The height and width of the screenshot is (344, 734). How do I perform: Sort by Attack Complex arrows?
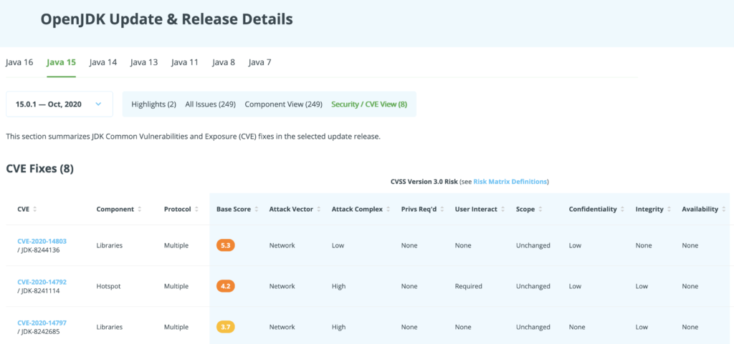tap(388, 210)
